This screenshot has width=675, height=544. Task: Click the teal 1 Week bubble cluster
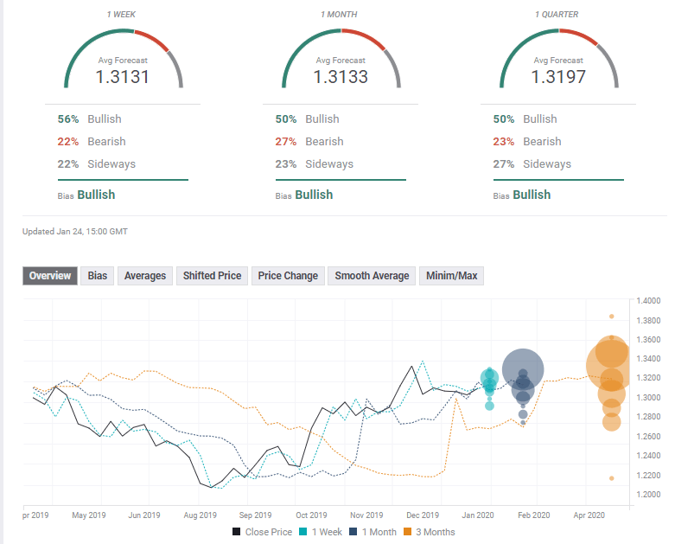point(489,379)
